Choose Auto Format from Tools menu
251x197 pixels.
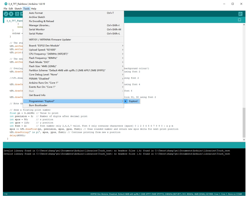(36, 13)
